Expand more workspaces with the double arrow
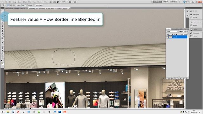This screenshot has height=114, width=203. [x=180, y=2]
